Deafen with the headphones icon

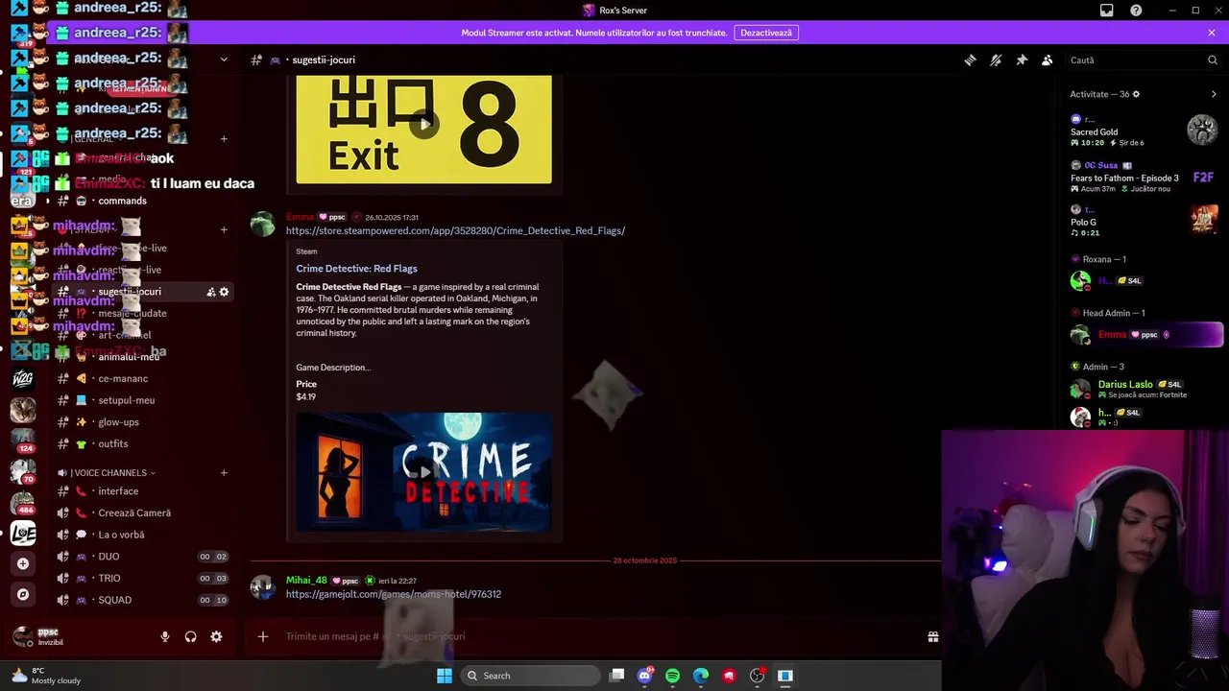190,636
